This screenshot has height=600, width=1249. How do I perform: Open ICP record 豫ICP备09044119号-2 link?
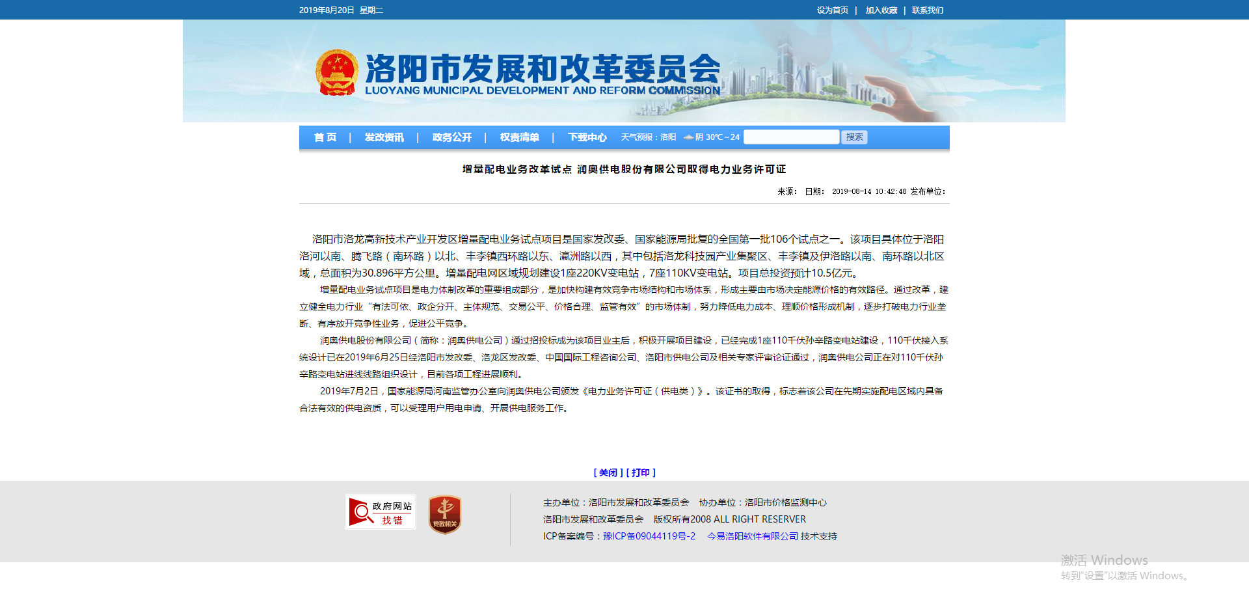coord(649,536)
